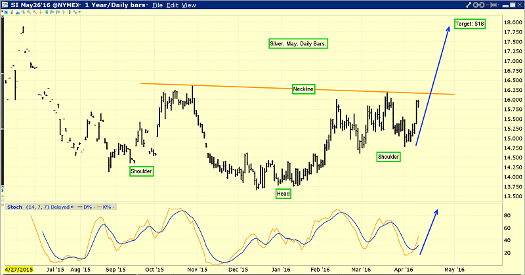Click the highlighted 4/27/2015 date label
525x275 pixels.
(20, 270)
